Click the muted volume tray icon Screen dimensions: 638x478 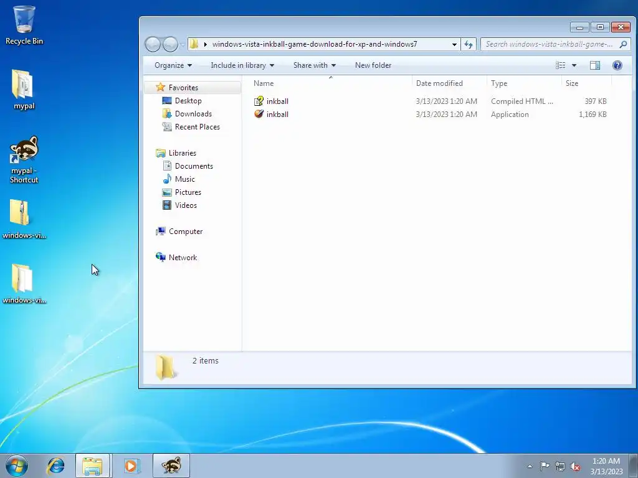click(575, 466)
